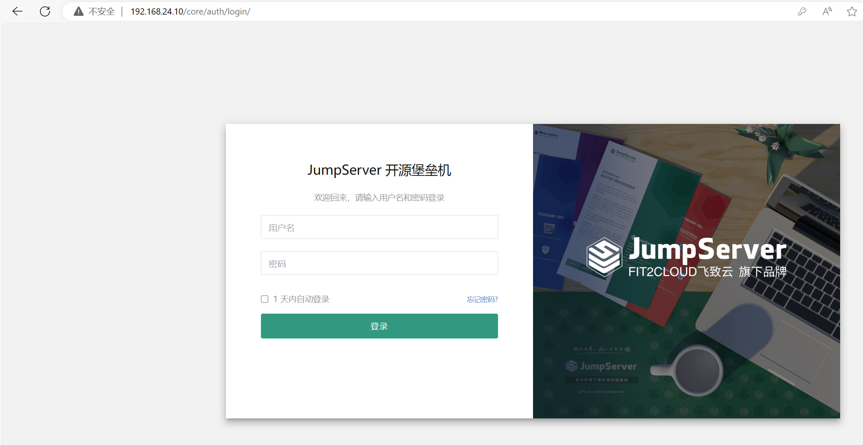This screenshot has height=445, width=863.
Task: Go back with the browser back arrow
Action: [17, 11]
